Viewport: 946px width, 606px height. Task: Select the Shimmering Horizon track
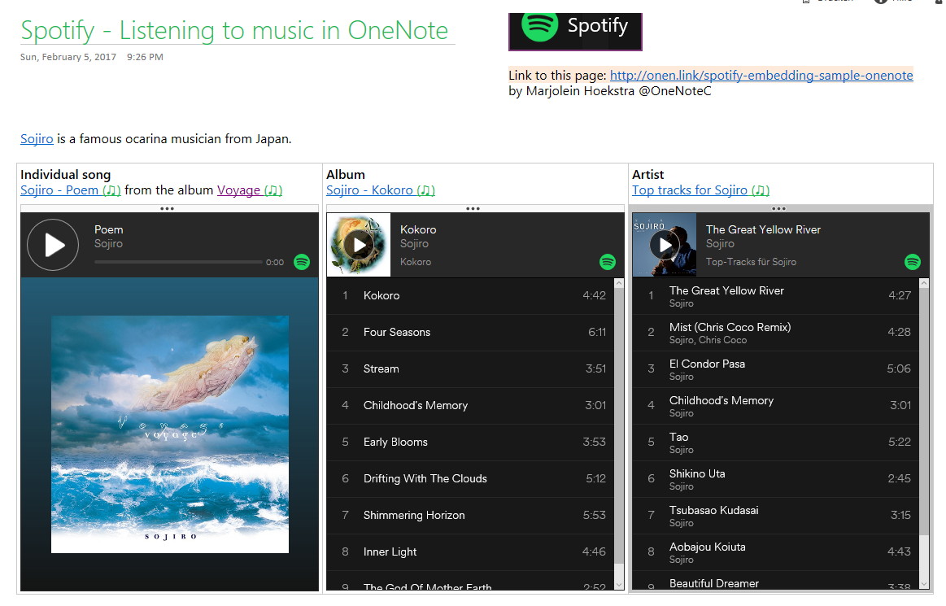(470, 516)
